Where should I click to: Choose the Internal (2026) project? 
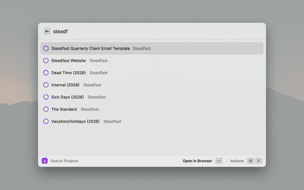coord(65,85)
